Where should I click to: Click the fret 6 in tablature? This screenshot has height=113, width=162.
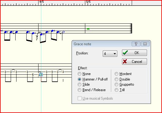pyautogui.click(x=33, y=75)
